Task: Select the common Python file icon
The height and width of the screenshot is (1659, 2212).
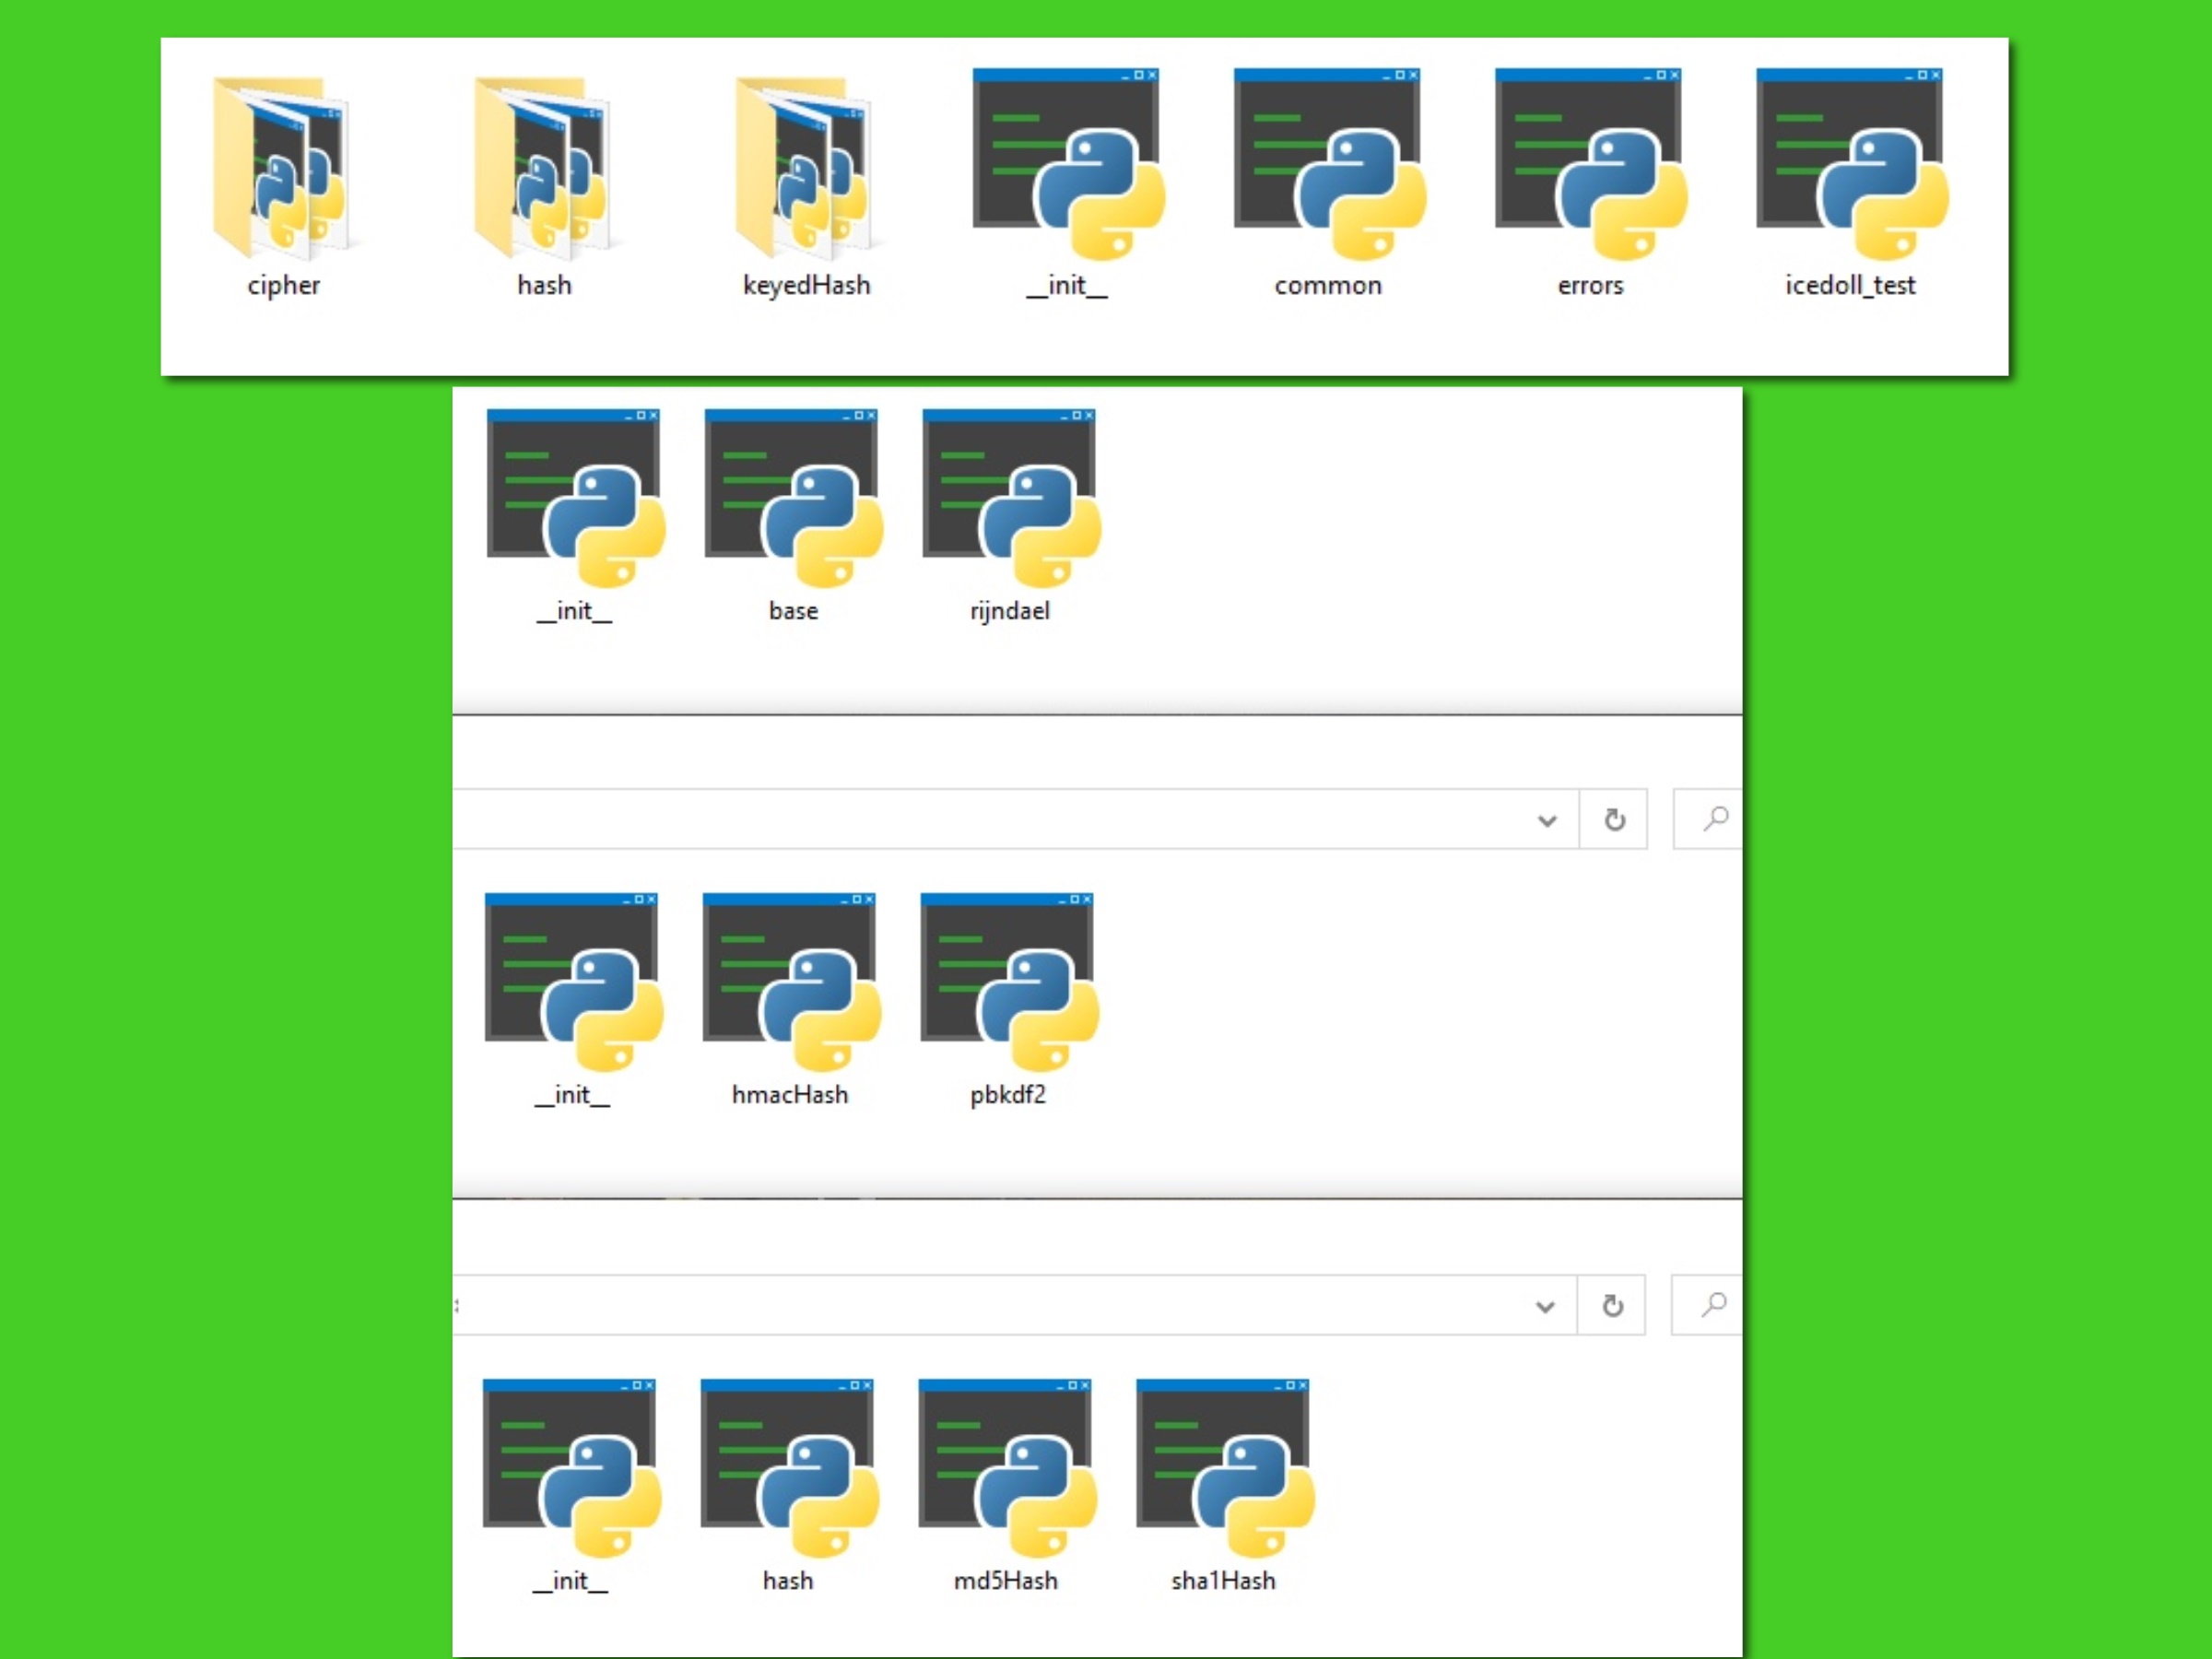Action: [x=1329, y=164]
